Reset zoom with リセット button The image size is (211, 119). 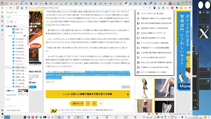[166, 114]
